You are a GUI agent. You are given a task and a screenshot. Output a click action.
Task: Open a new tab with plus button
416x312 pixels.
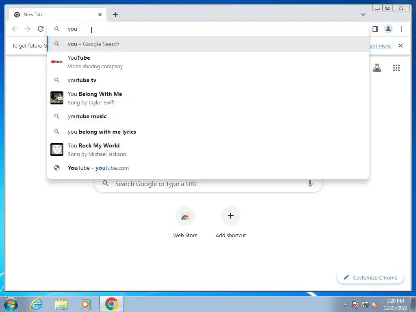pos(115,15)
